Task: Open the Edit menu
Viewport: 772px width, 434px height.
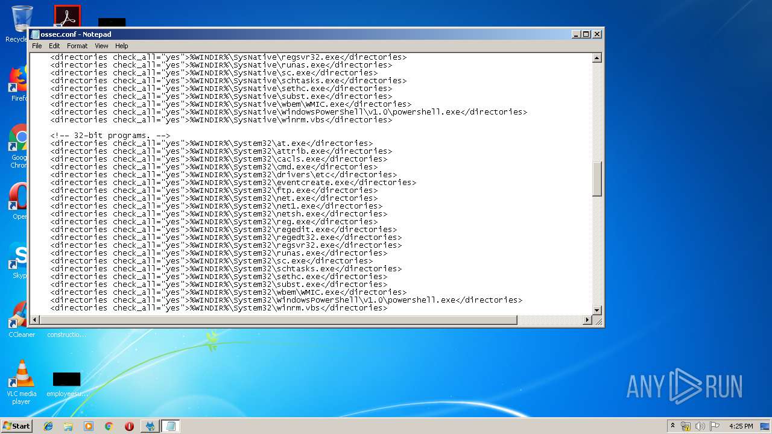Action: click(54, 46)
